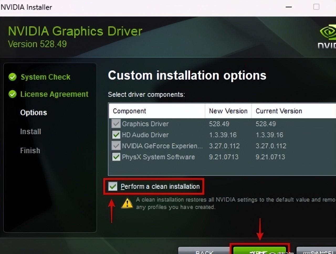This screenshot has height=254, width=336.
Task: Click the Current Version column header
Action: click(x=294, y=111)
